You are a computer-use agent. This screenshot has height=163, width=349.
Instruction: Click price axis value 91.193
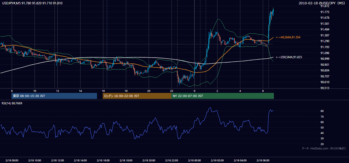(325, 47)
